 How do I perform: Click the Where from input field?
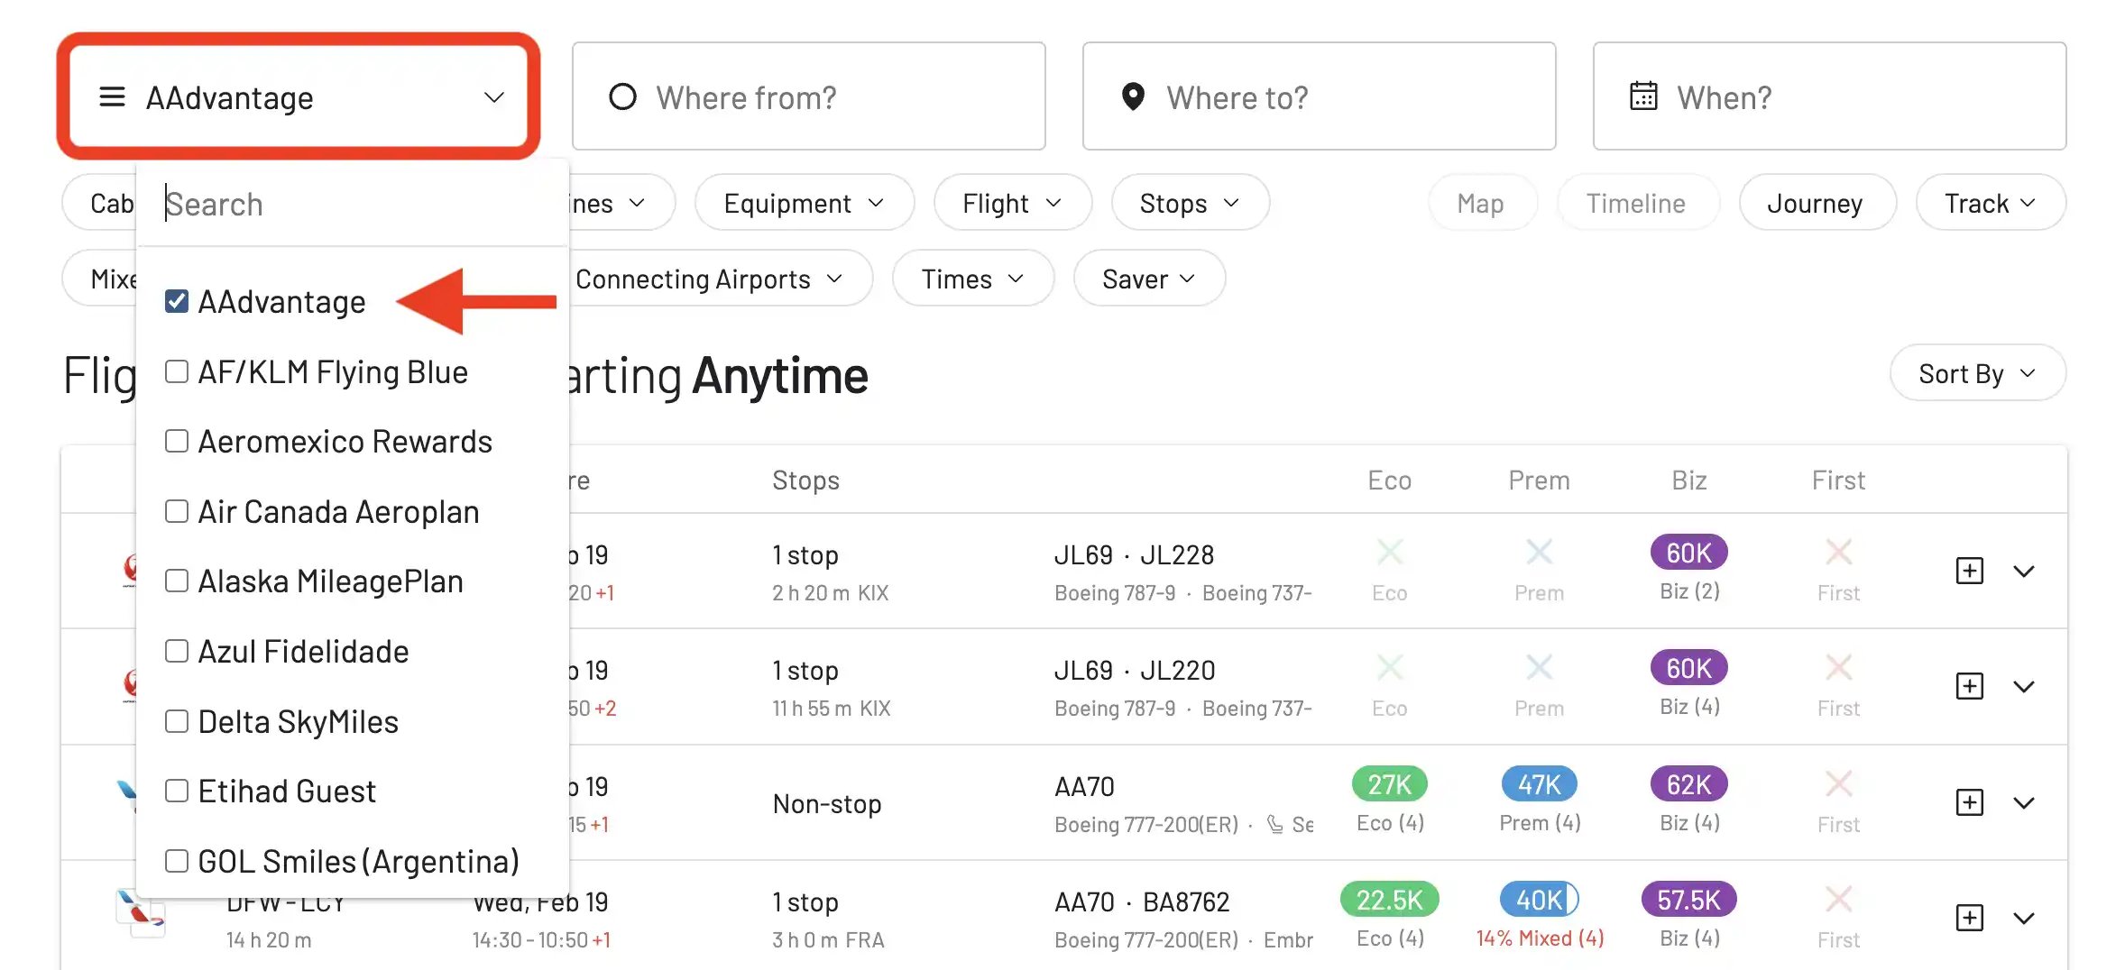[809, 96]
